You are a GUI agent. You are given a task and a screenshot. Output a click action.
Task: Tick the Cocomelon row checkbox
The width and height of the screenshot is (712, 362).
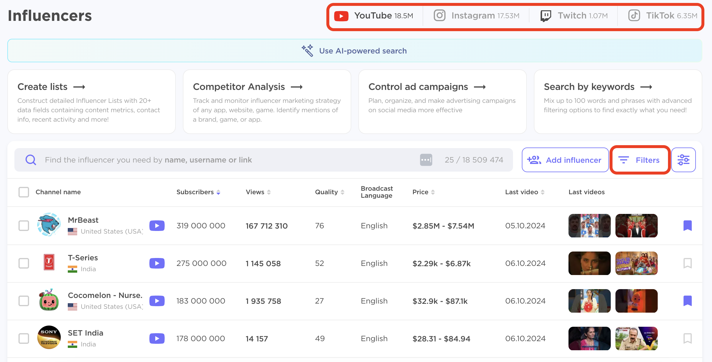24,301
